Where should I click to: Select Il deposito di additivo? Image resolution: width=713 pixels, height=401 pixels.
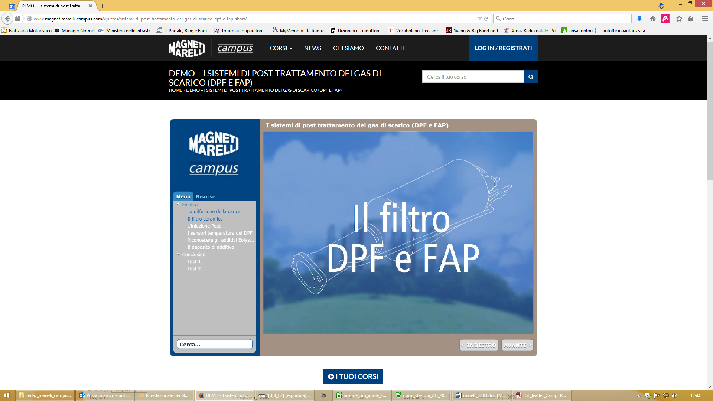(x=211, y=247)
